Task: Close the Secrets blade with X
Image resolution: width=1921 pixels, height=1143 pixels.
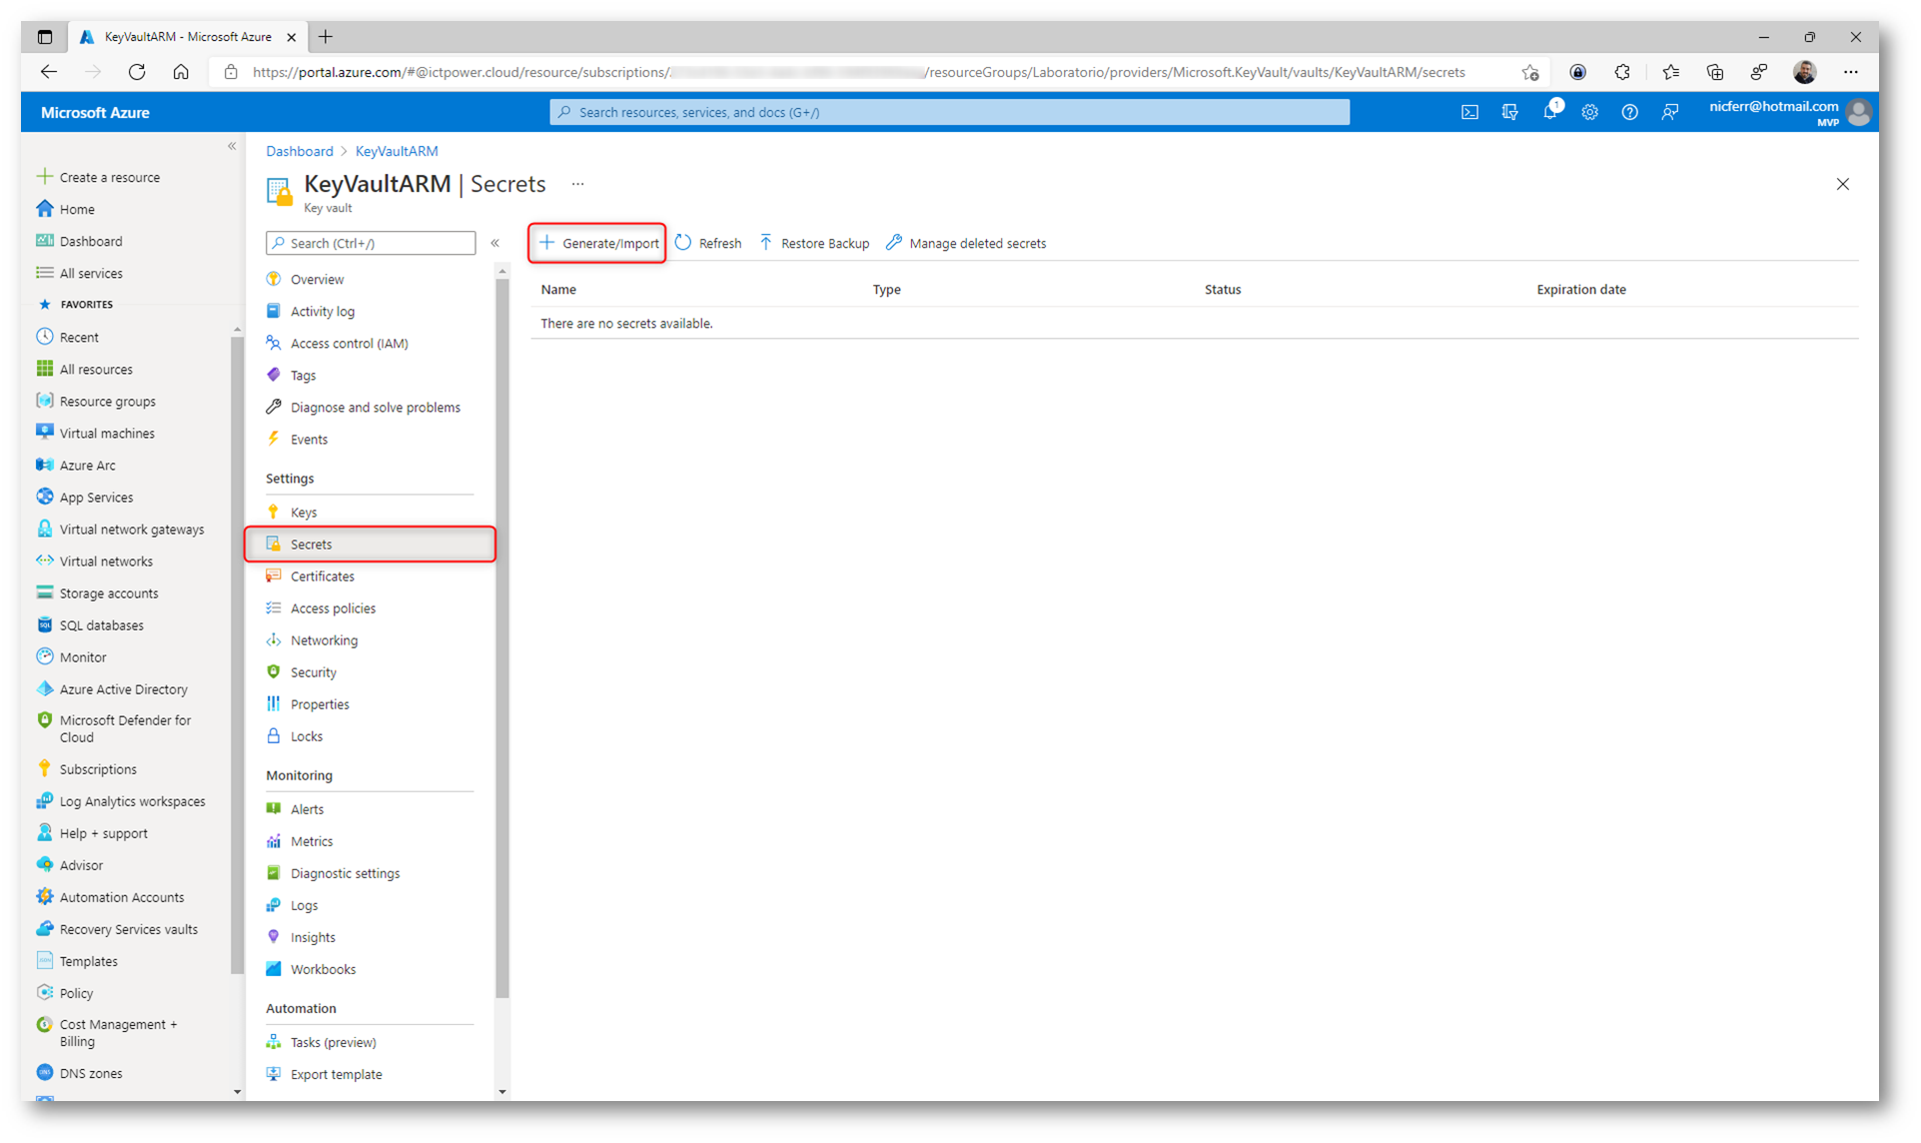Action: point(1842,185)
